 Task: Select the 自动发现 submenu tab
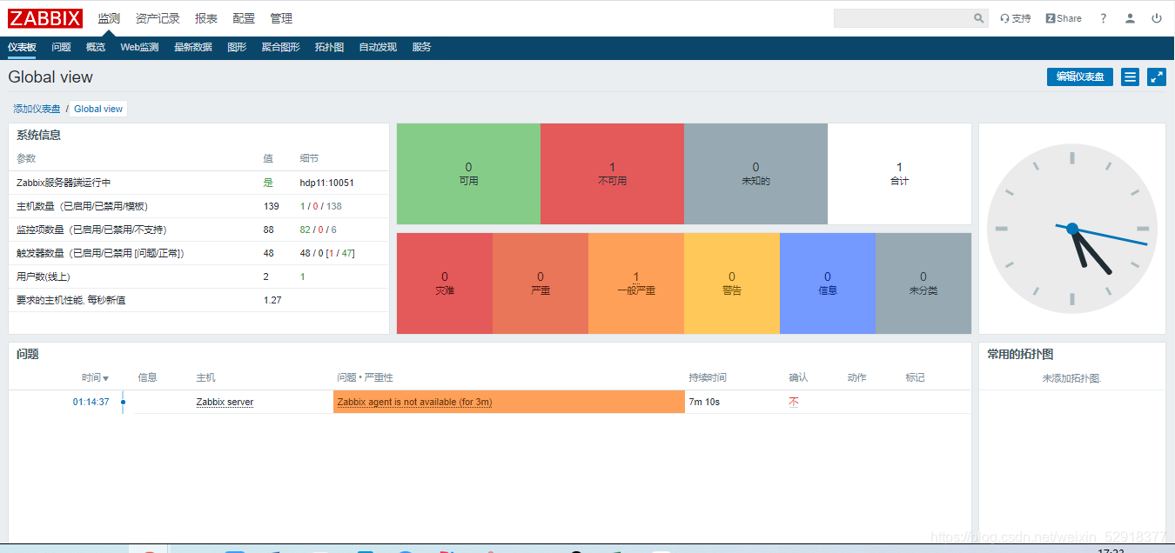(378, 48)
